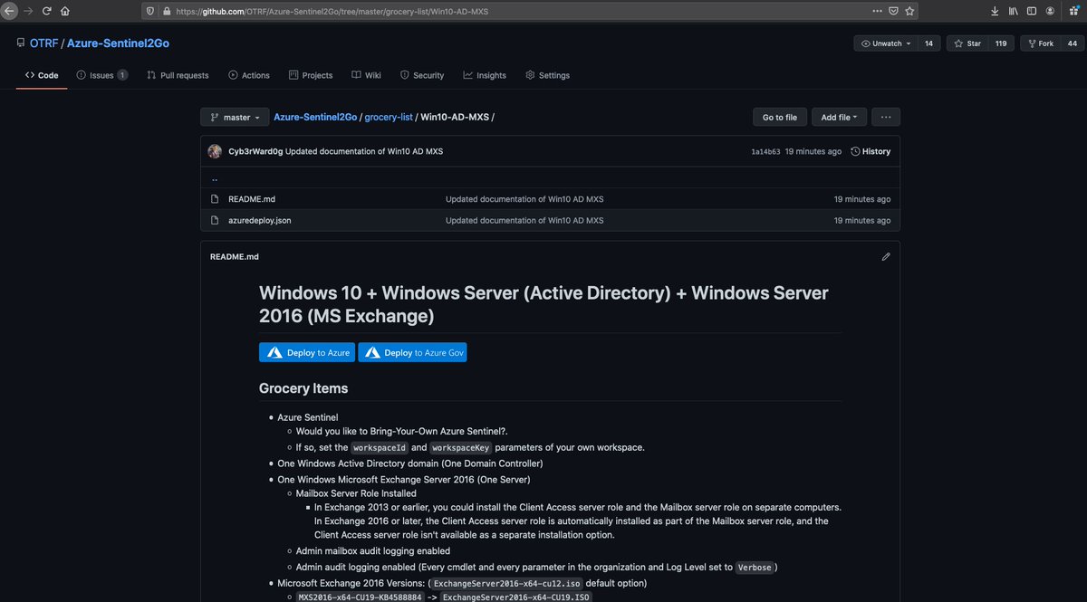
Task: View the Insights tab
Action: point(485,75)
